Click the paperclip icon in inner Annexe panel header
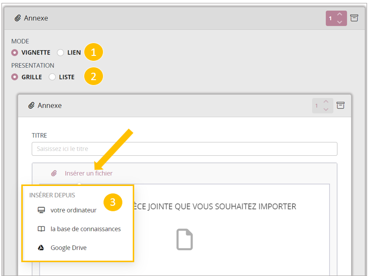 click(x=31, y=105)
